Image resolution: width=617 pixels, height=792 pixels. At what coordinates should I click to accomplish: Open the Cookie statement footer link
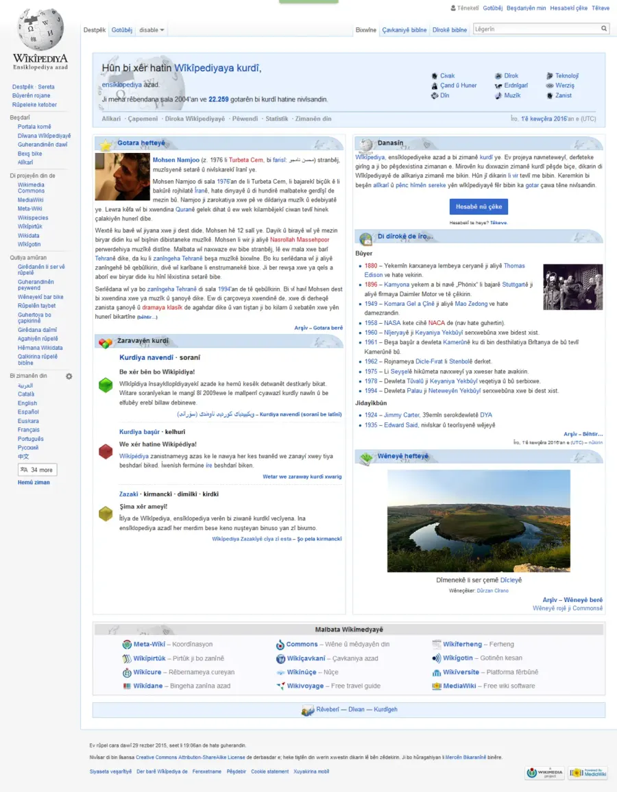click(269, 772)
